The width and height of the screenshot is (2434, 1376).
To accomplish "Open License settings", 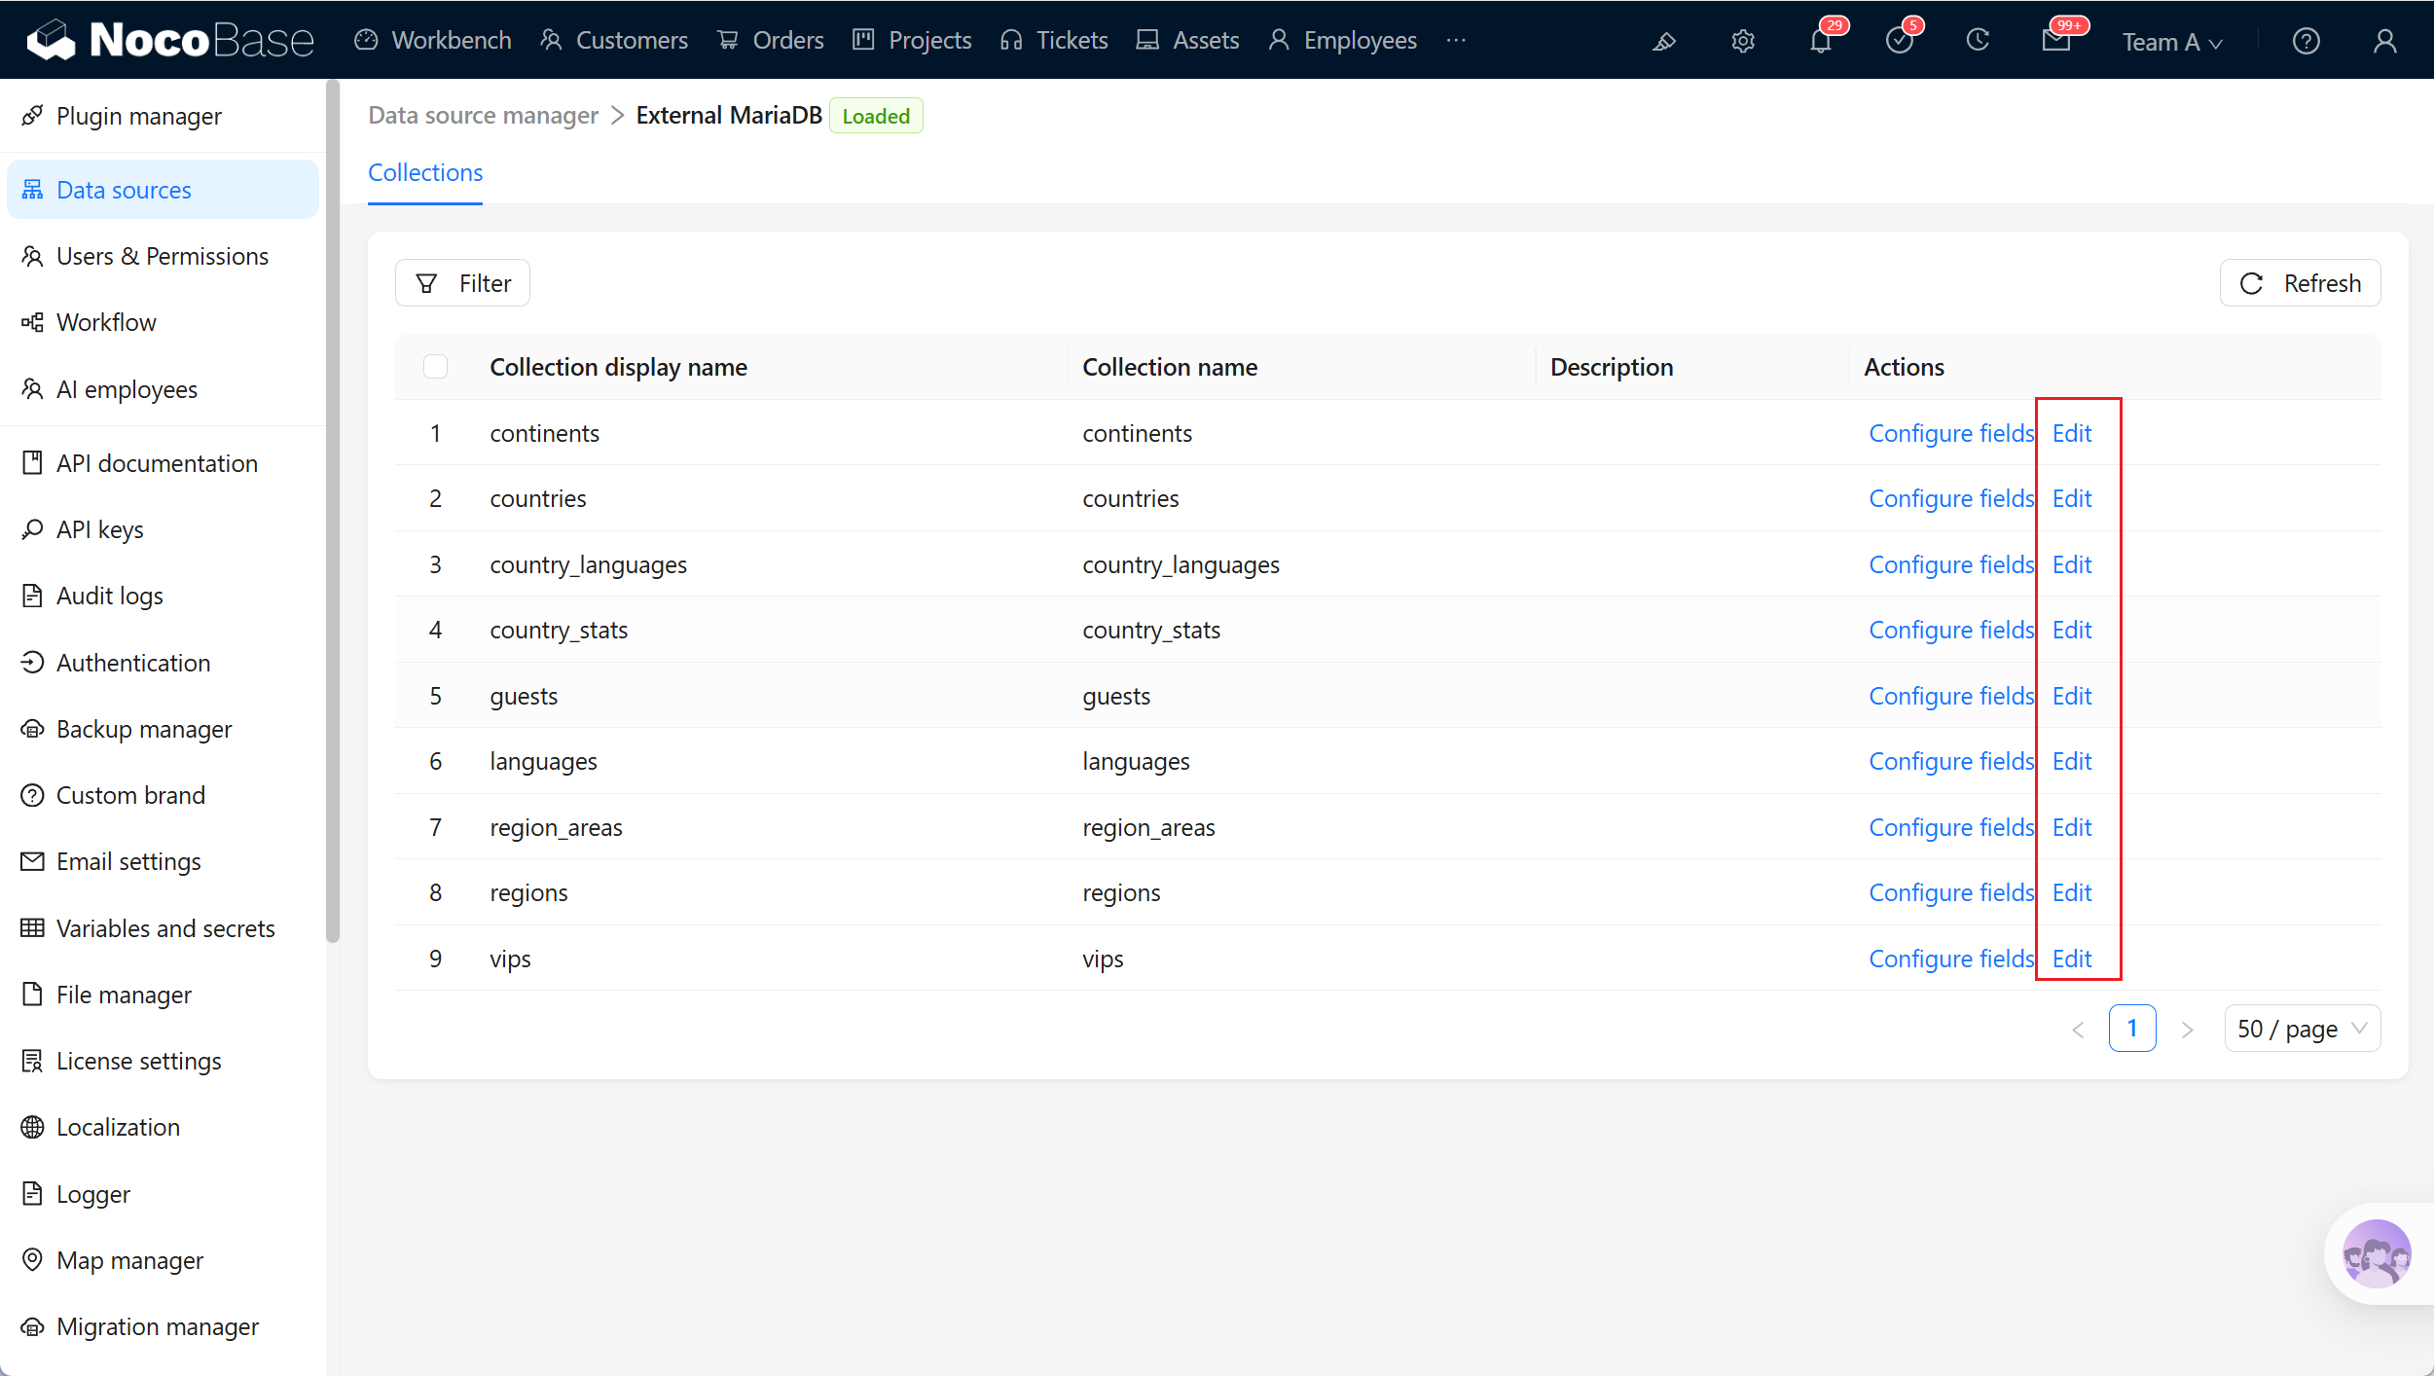I will click(x=163, y=1061).
